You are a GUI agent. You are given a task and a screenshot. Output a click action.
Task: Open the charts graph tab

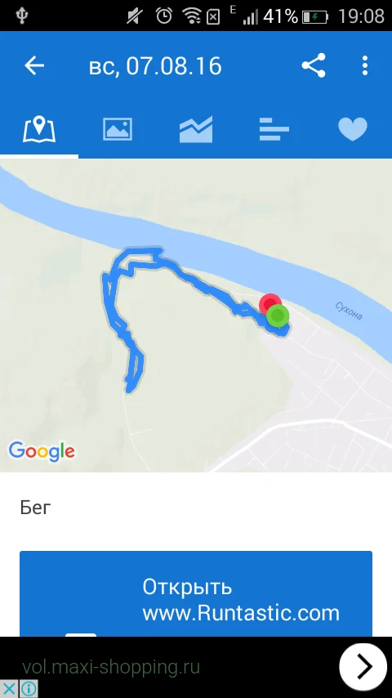coord(196,129)
